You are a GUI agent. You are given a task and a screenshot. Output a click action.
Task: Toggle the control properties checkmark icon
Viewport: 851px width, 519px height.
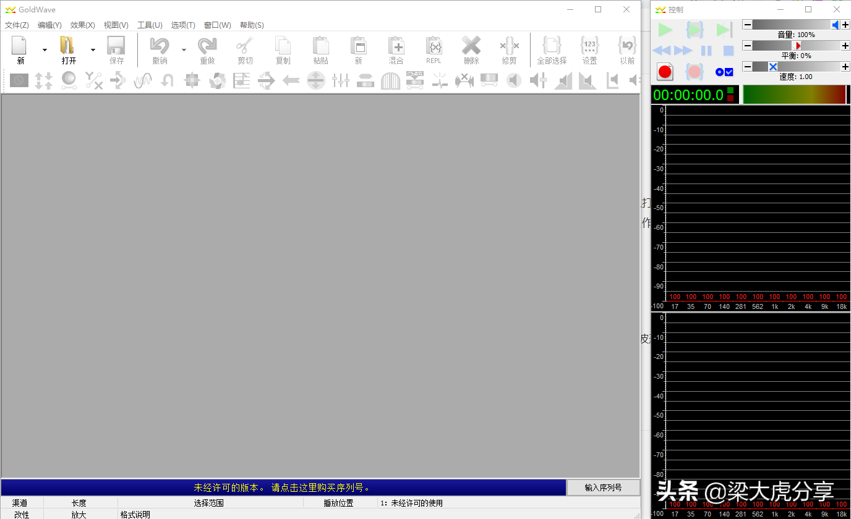(724, 72)
